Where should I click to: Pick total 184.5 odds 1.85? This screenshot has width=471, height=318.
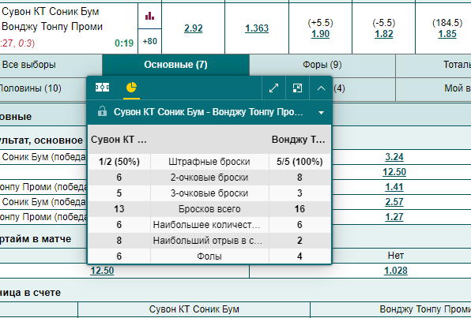point(447,34)
